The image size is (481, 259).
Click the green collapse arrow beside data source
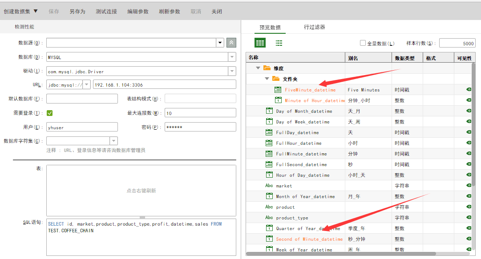point(231,43)
